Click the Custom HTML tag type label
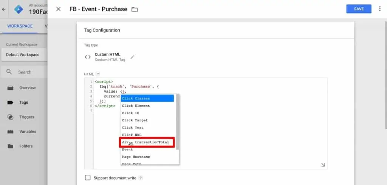The height and width of the screenshot is (185, 387). click(107, 54)
